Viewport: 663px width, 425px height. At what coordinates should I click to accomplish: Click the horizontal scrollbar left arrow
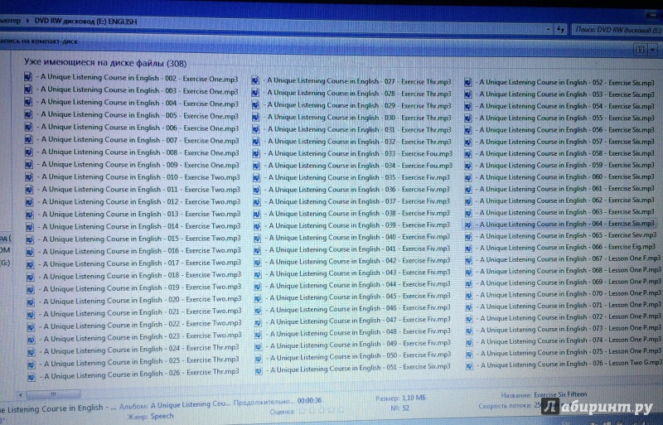(x=21, y=394)
